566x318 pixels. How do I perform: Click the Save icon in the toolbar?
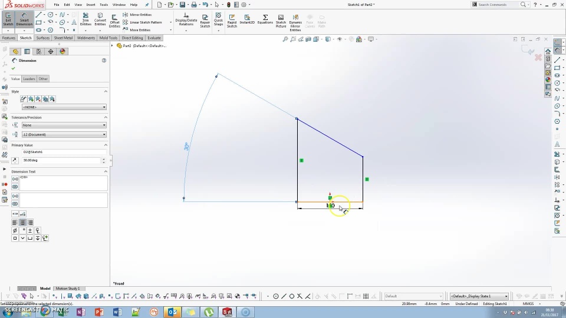click(183, 5)
